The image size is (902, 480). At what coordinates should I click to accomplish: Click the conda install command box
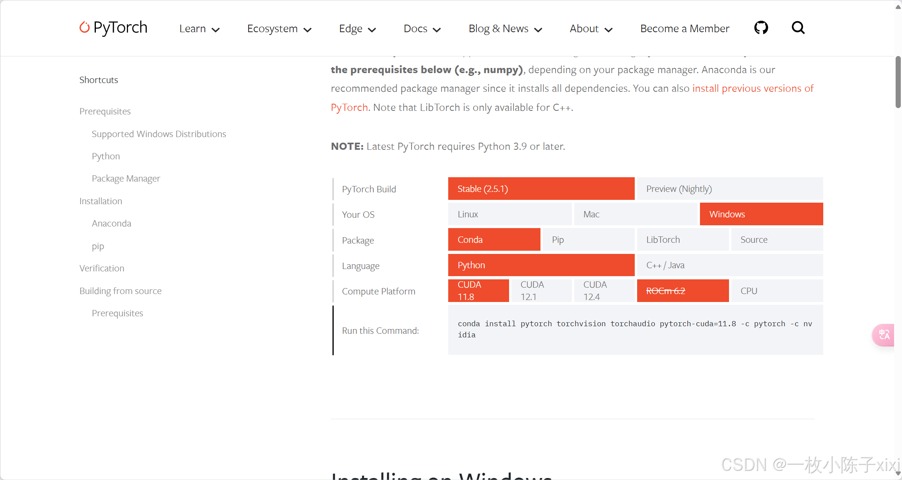(635, 329)
